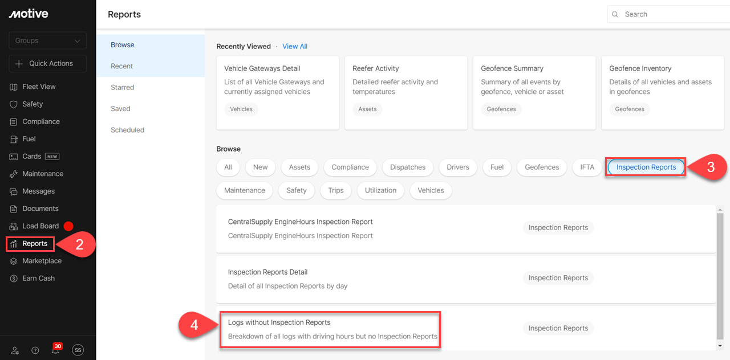Filter reports by Compliance chip
Image resolution: width=730 pixels, height=360 pixels.
pos(350,167)
